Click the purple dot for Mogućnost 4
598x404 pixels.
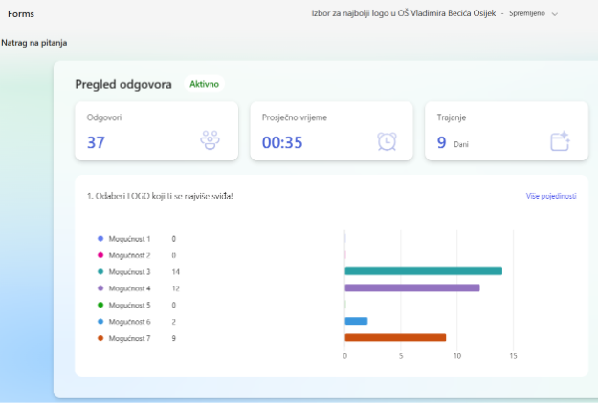(x=100, y=287)
